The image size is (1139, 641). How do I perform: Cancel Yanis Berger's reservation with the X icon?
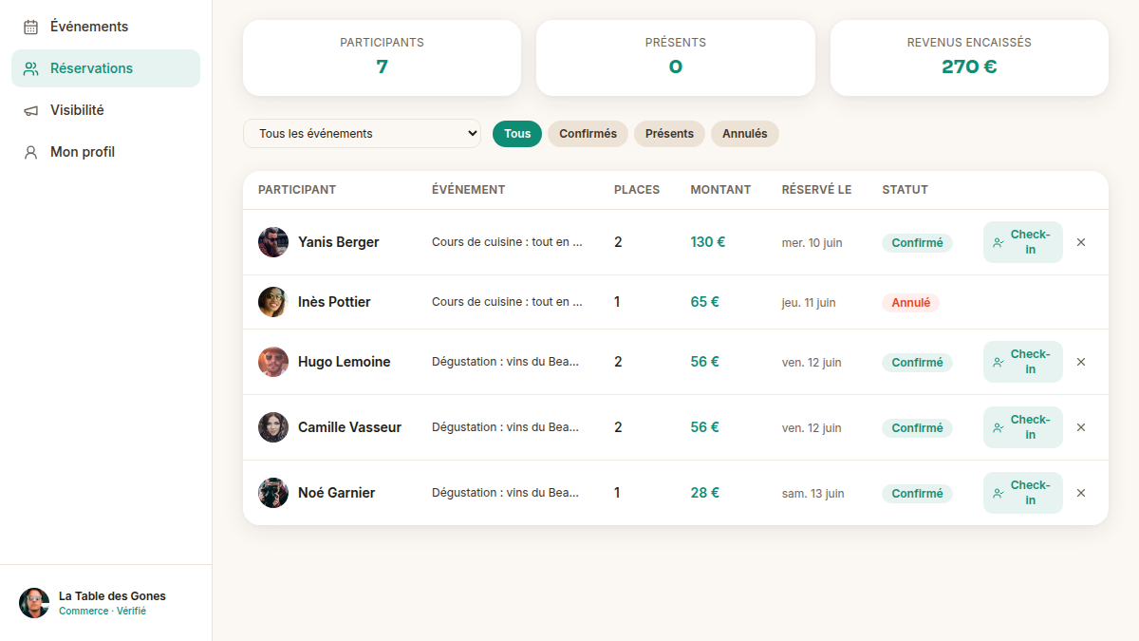tap(1081, 242)
